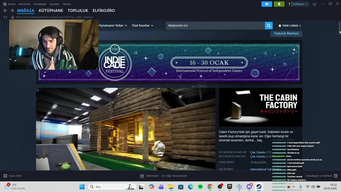Screen dimensions: 341x192
Task: Go forward with the right arrow
Action: tap(12, 10)
